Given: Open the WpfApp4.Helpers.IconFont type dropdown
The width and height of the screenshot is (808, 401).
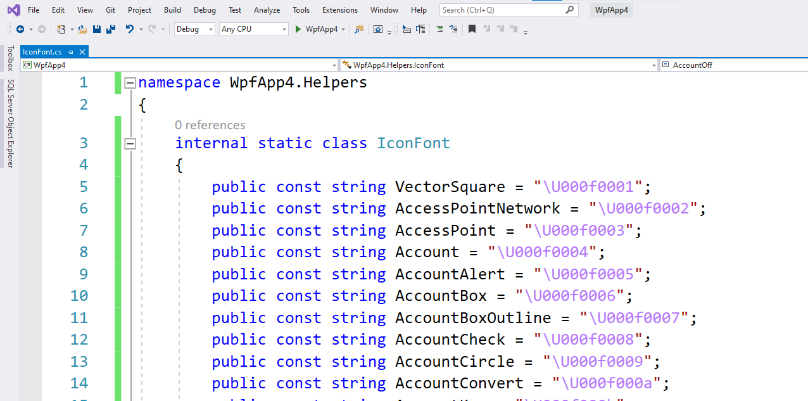Looking at the screenshot, I should (x=500, y=65).
